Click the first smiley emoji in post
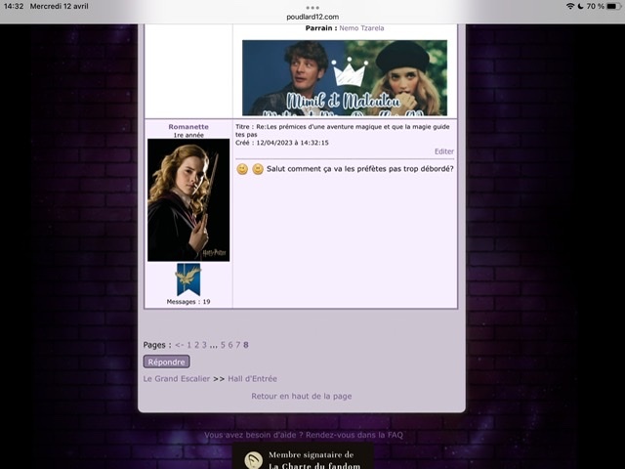 point(242,169)
